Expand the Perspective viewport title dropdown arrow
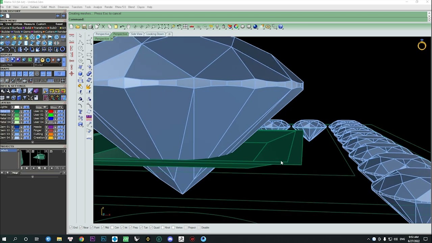 click(112, 39)
